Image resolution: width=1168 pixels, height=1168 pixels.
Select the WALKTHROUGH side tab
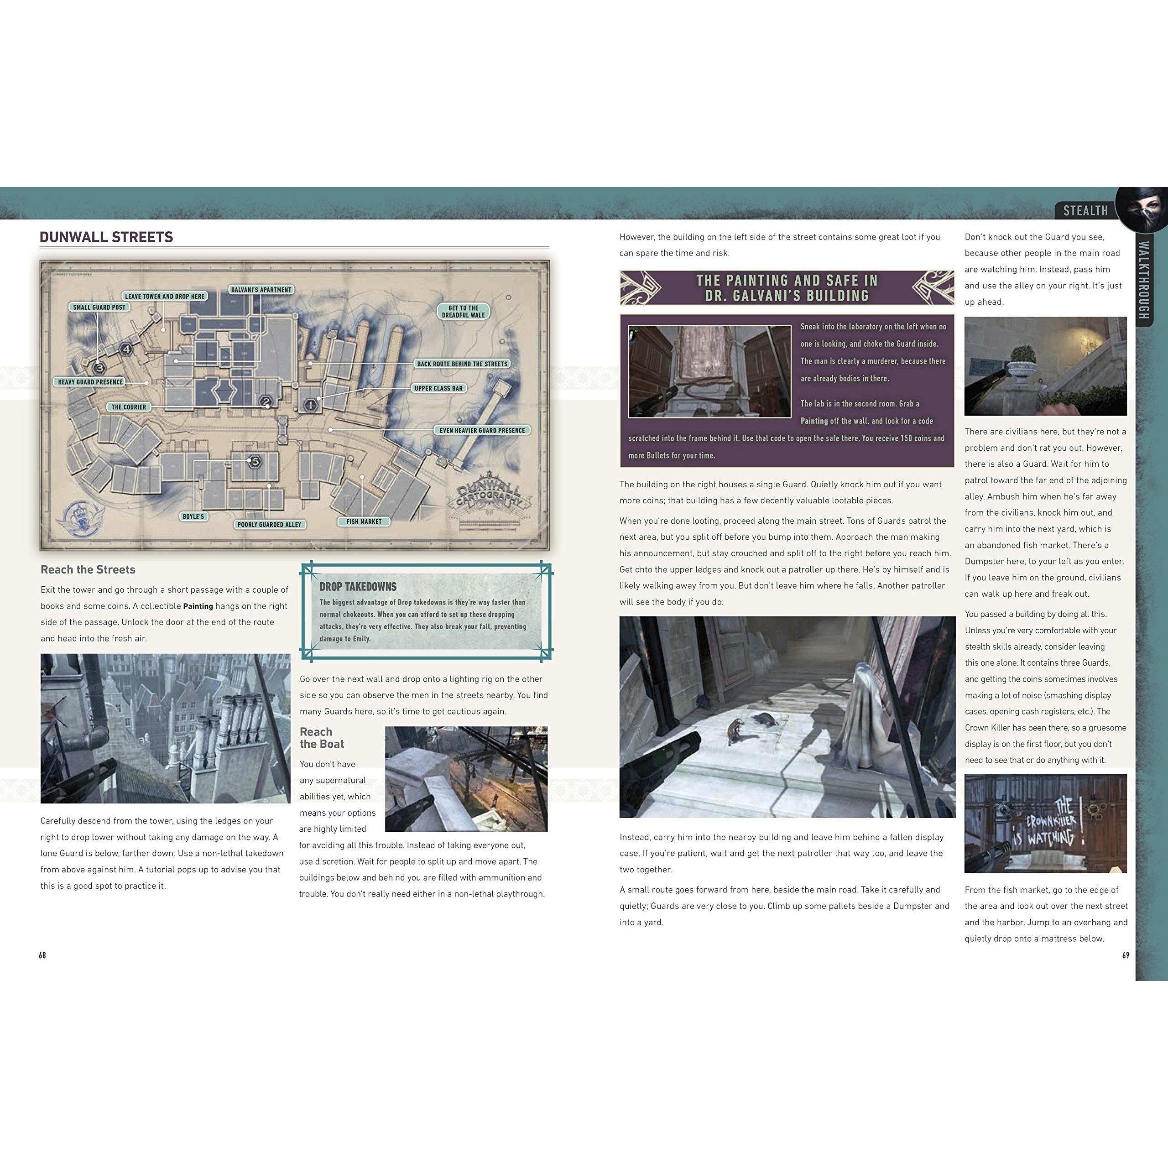click(x=1144, y=280)
